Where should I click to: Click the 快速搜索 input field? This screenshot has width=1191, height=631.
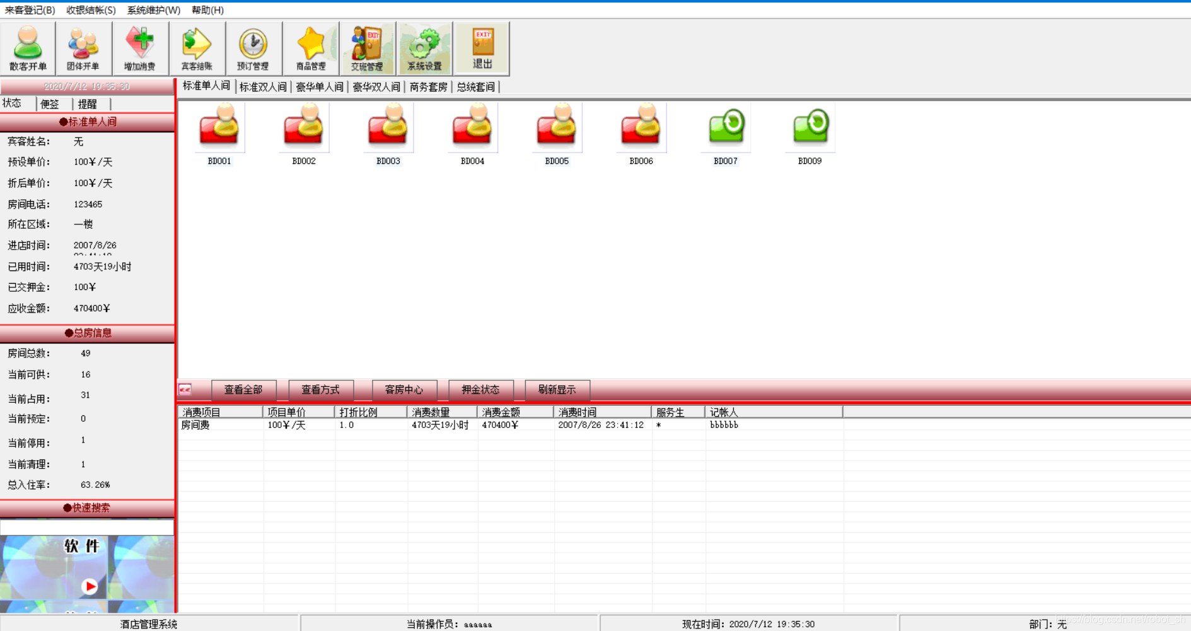[x=87, y=527]
